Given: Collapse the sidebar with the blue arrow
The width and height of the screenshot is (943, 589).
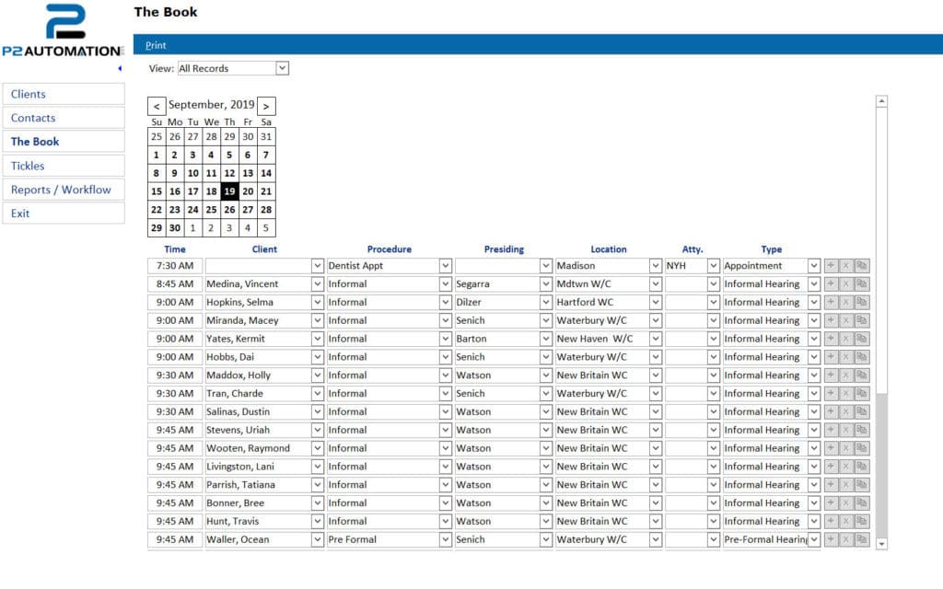Looking at the screenshot, I should click(120, 68).
